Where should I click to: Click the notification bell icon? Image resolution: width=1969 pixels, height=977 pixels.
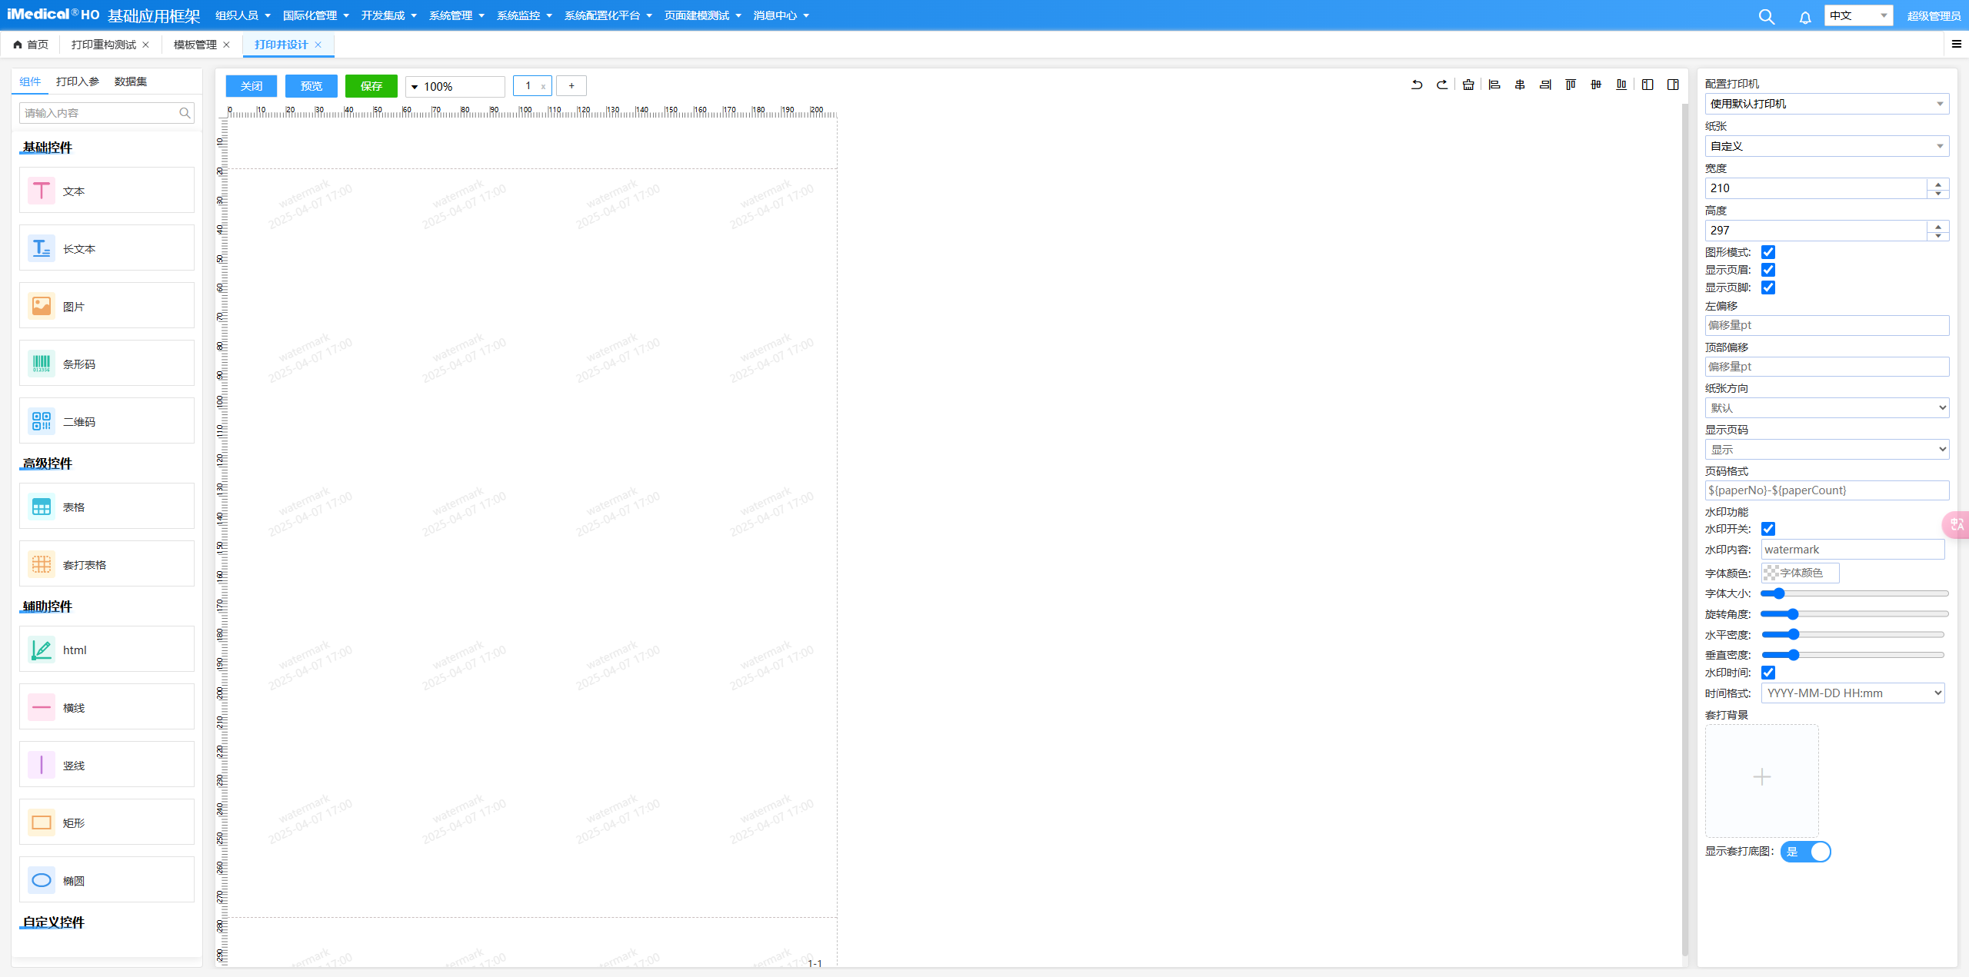click(1805, 17)
